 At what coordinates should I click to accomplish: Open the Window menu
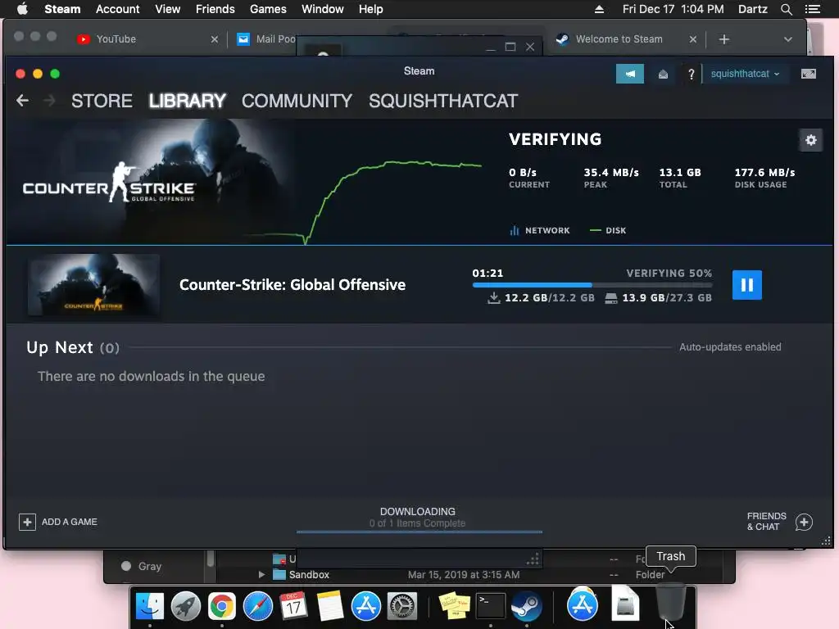coord(323,9)
